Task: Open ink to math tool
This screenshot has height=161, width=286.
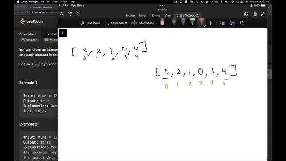Action: tap(242, 23)
